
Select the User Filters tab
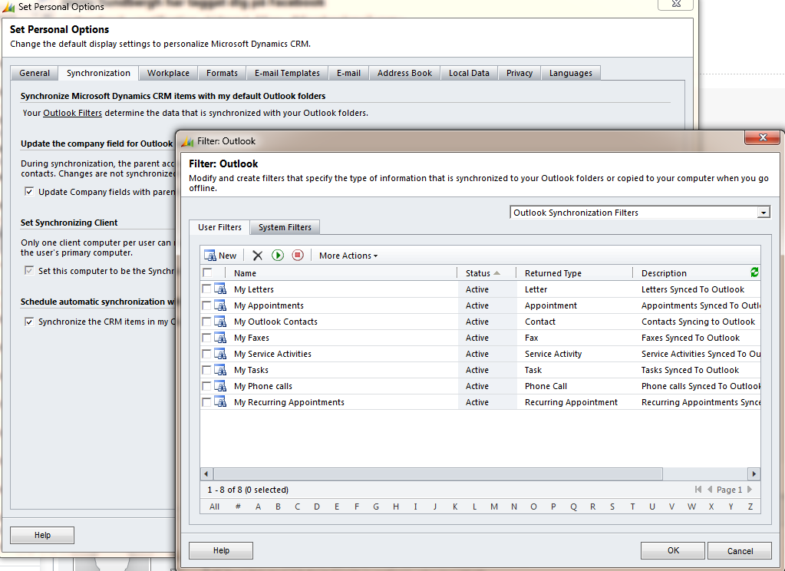219,227
